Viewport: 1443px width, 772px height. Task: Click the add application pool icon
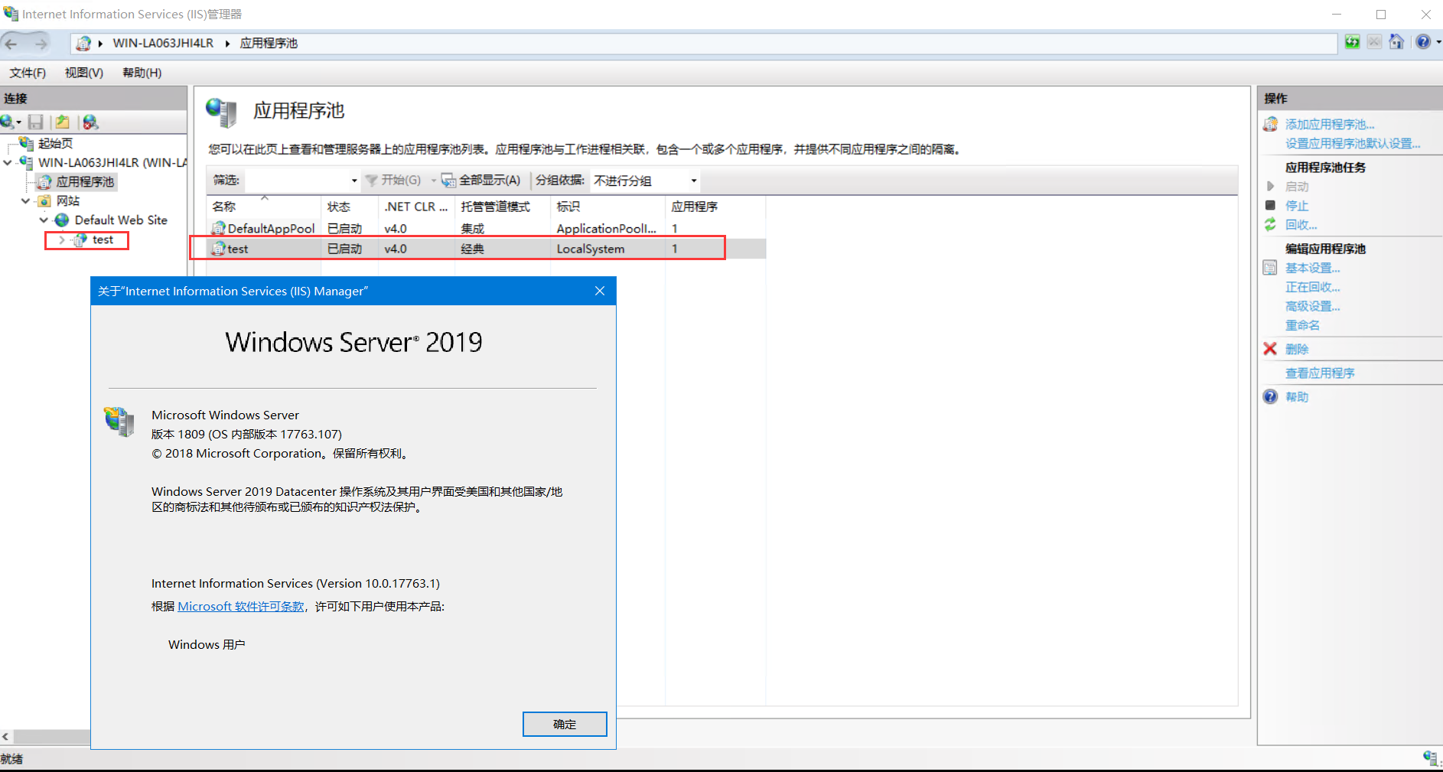pos(1271,124)
